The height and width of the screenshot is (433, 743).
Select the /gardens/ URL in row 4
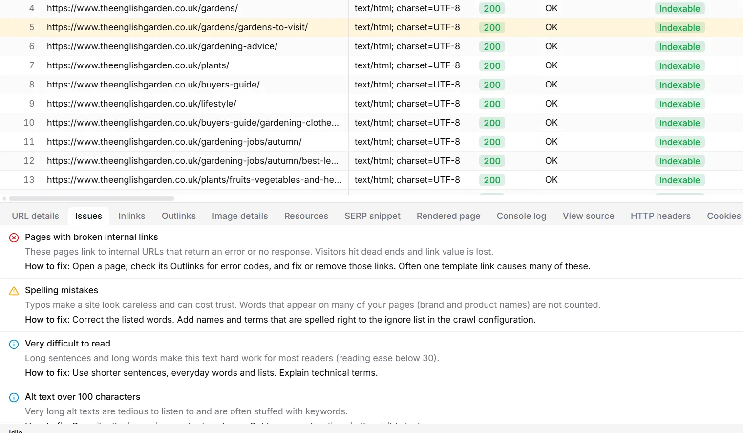coord(142,8)
